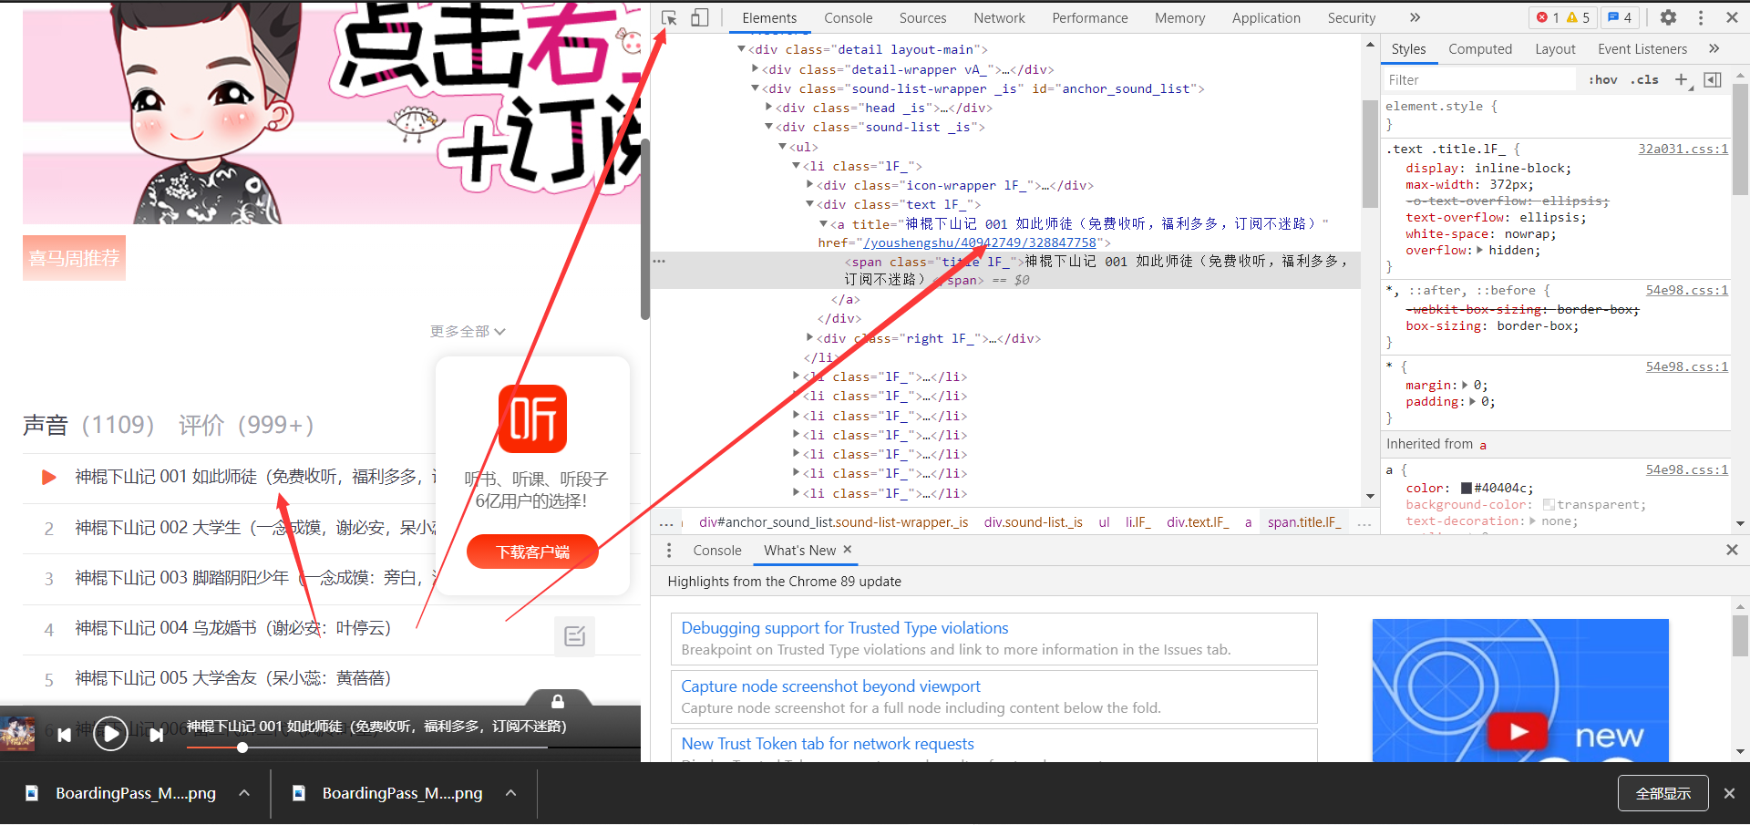The image size is (1750, 825).
Task: Click the orange play triangle for track 001
Action: point(49,477)
